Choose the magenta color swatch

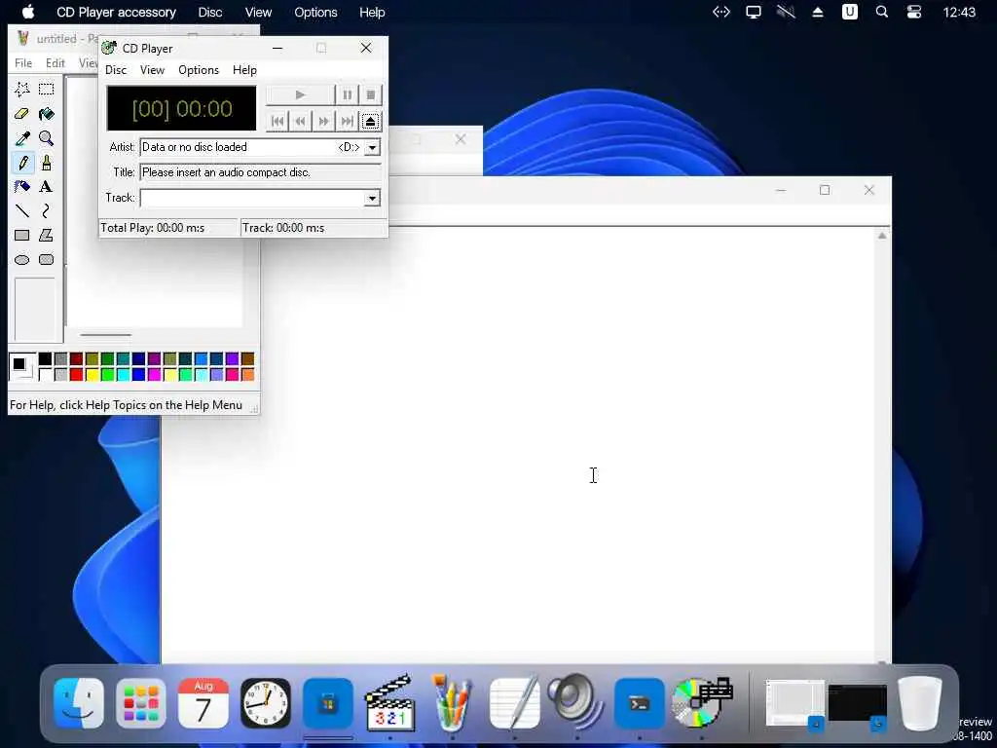[155, 375]
